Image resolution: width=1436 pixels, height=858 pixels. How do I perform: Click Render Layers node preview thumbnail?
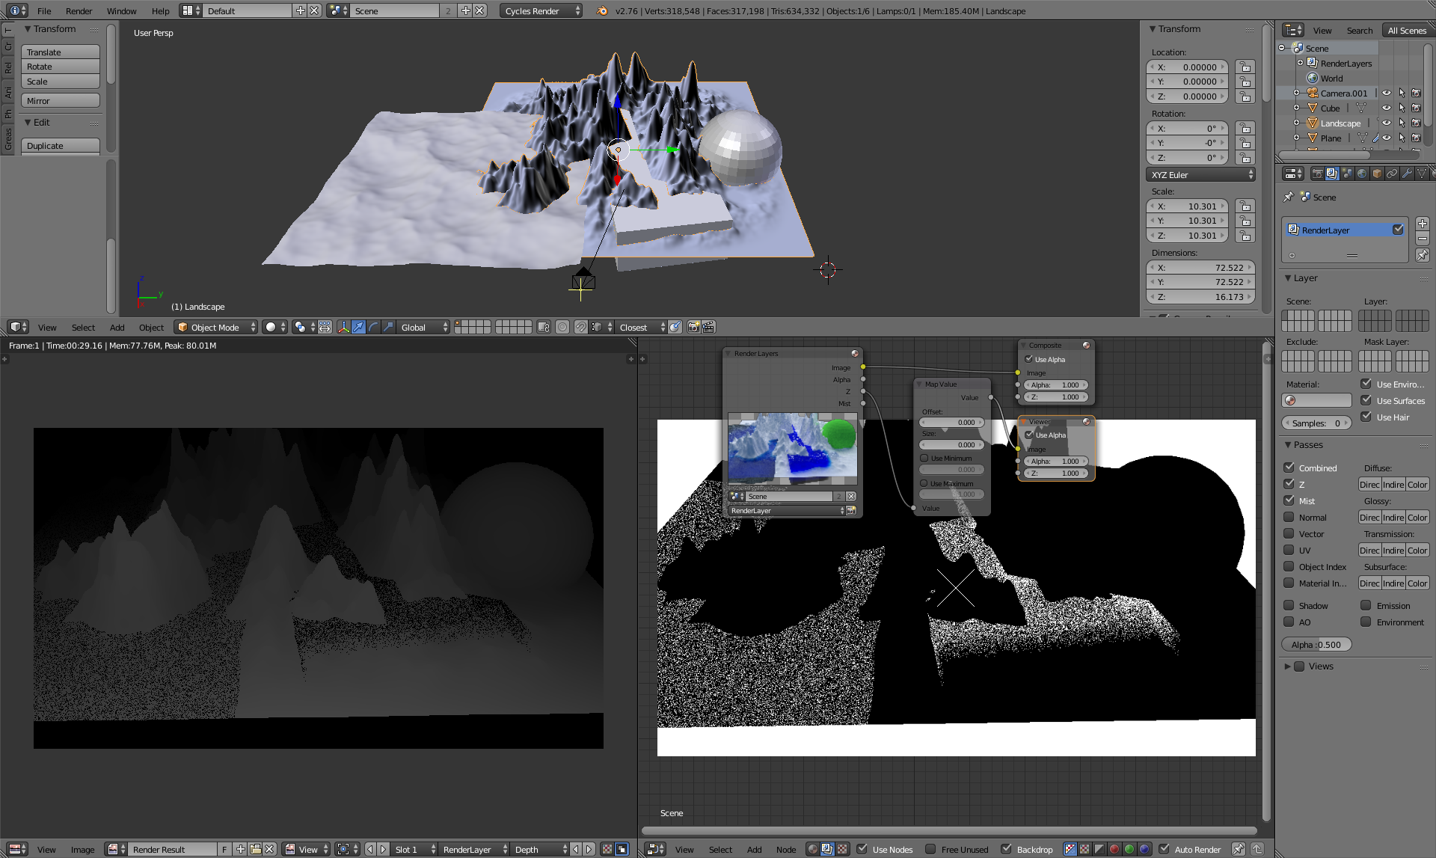click(792, 448)
